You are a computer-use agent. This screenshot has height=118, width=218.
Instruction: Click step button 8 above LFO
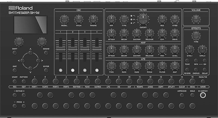(x=108, y=81)
